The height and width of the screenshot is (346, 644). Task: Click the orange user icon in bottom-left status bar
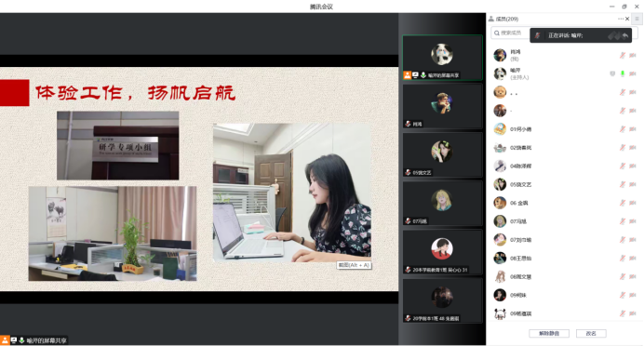(x=5, y=340)
